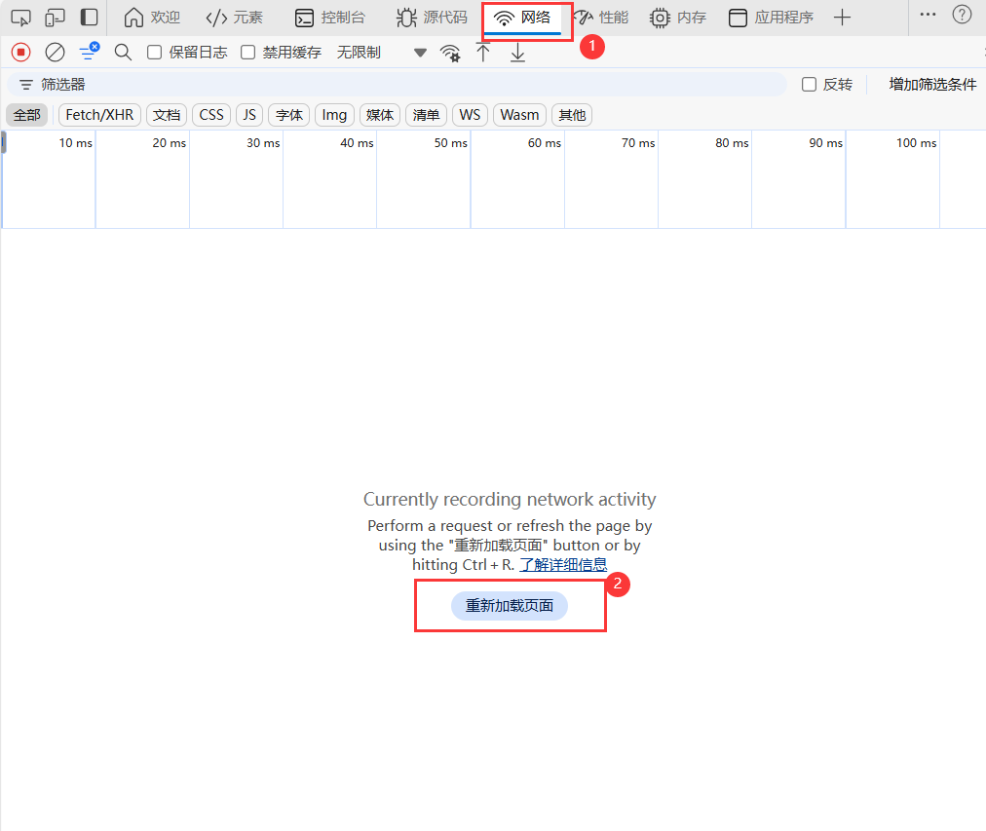Stop recording network log

coord(20,53)
